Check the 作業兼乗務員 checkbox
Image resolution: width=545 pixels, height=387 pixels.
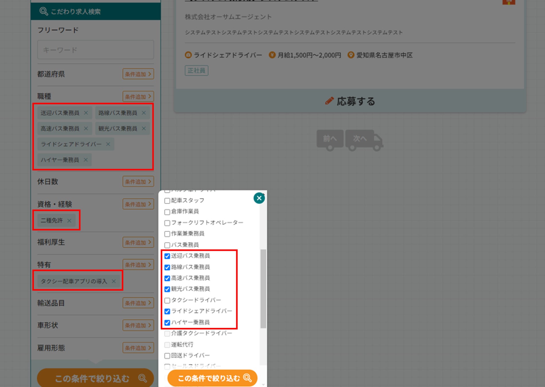[x=167, y=234]
